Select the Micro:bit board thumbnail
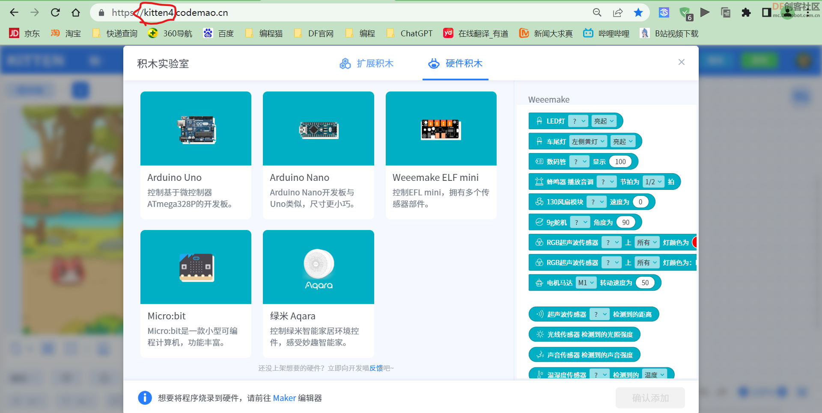This screenshot has width=822, height=413. 196,267
